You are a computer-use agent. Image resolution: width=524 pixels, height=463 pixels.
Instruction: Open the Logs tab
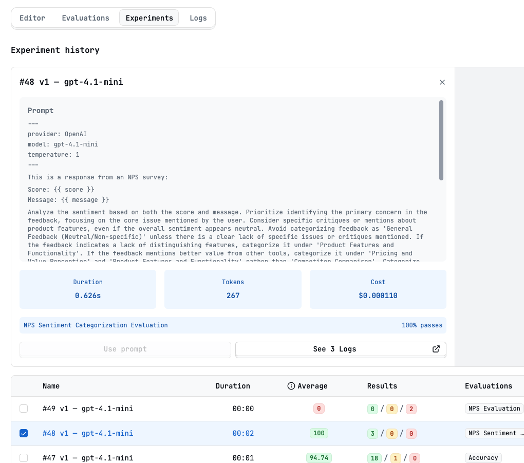[198, 17]
